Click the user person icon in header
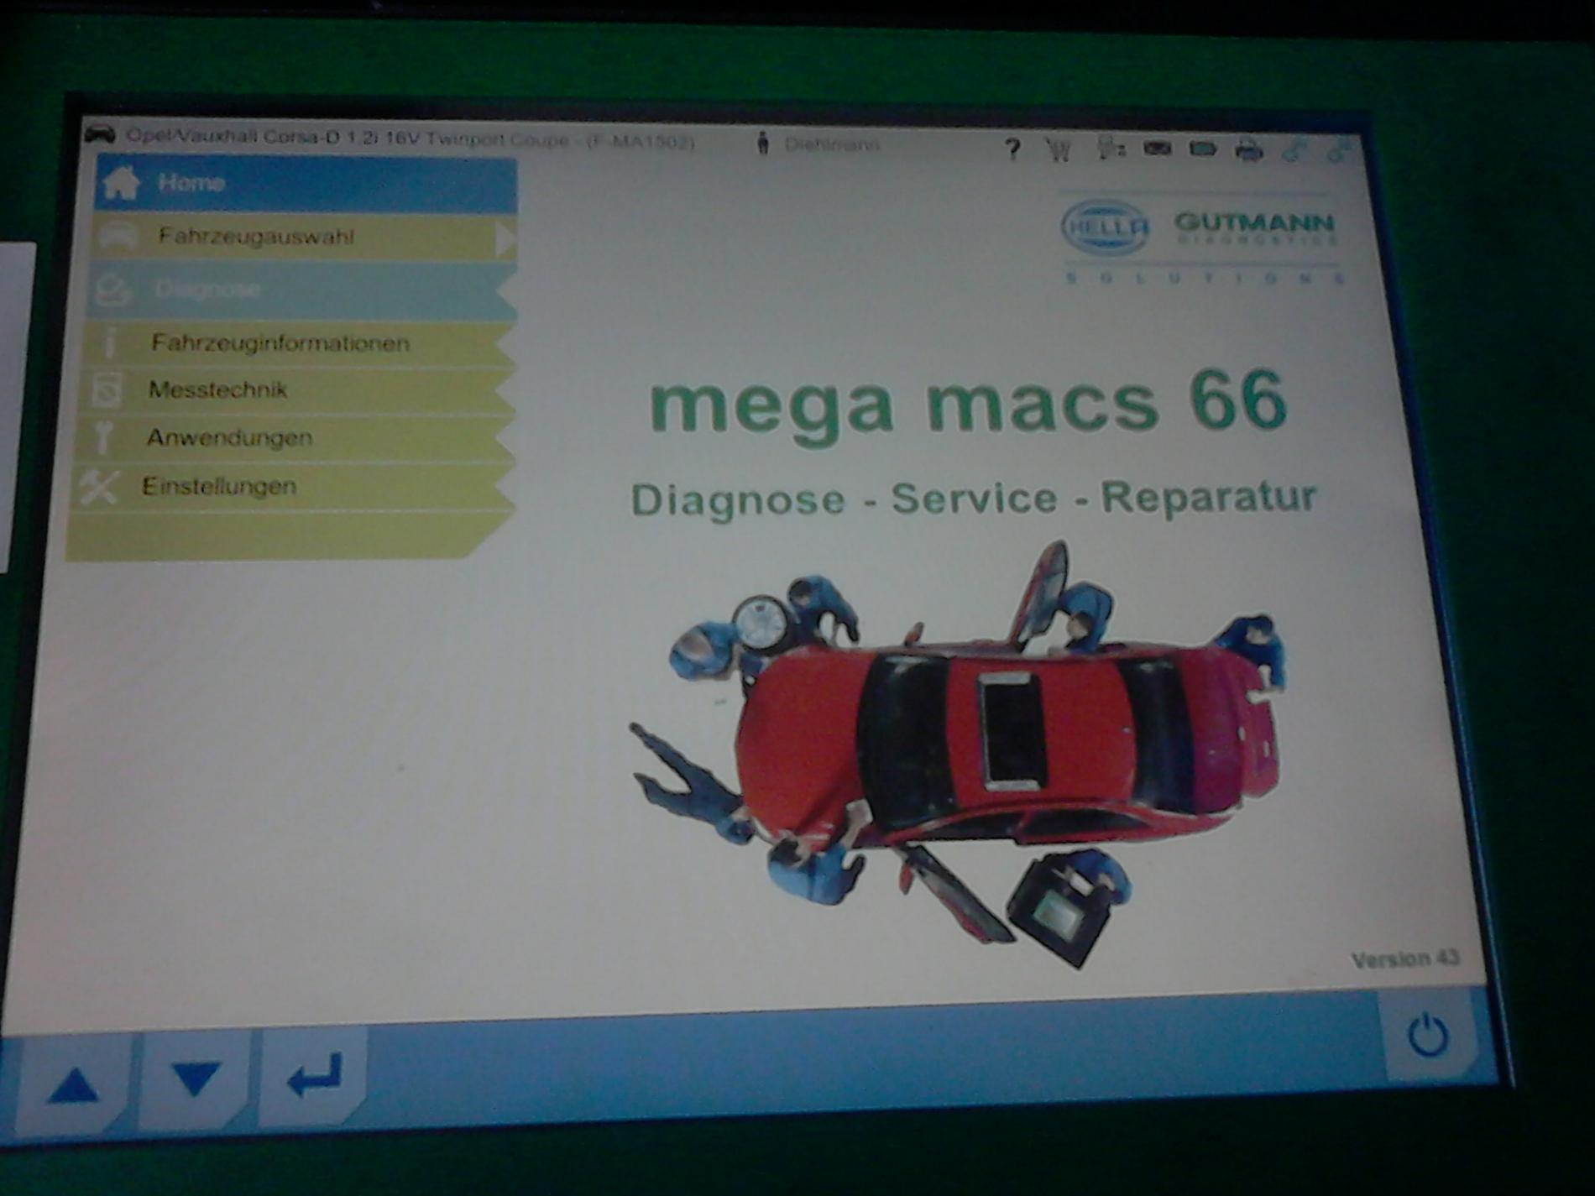The height and width of the screenshot is (1196, 1595). point(763,144)
